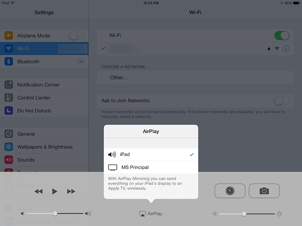
Task: Enable Airplane Mode
Action: tap(77, 35)
